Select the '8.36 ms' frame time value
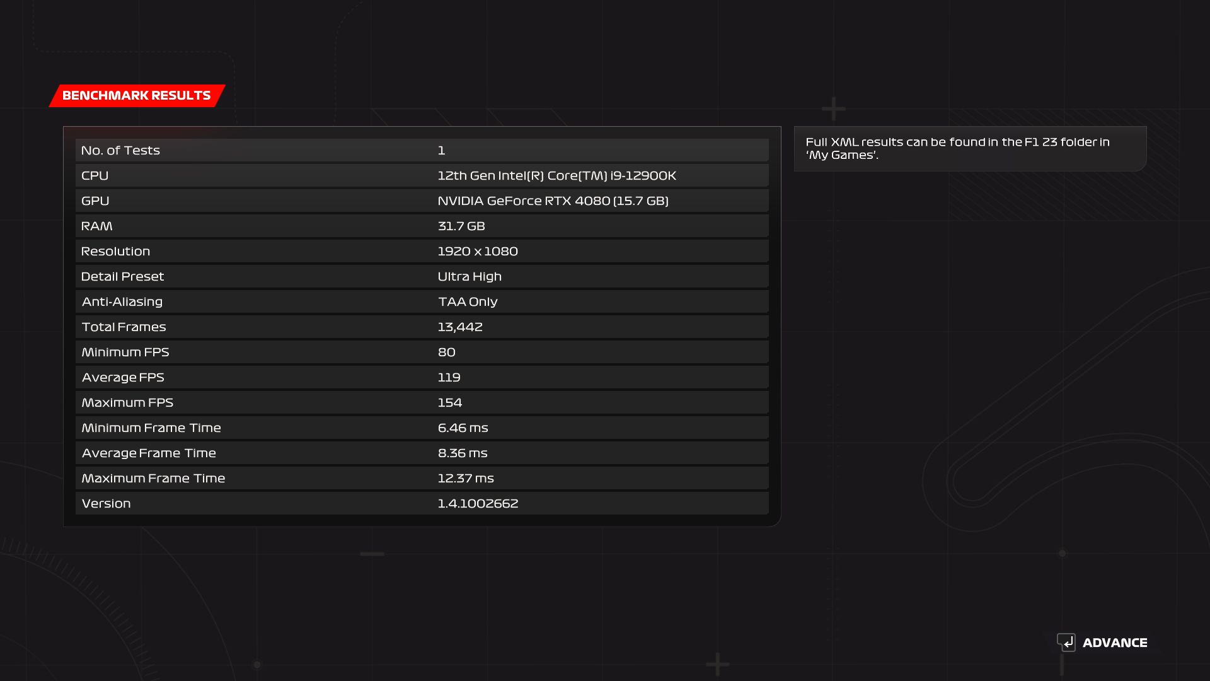The image size is (1210, 681). (x=463, y=453)
